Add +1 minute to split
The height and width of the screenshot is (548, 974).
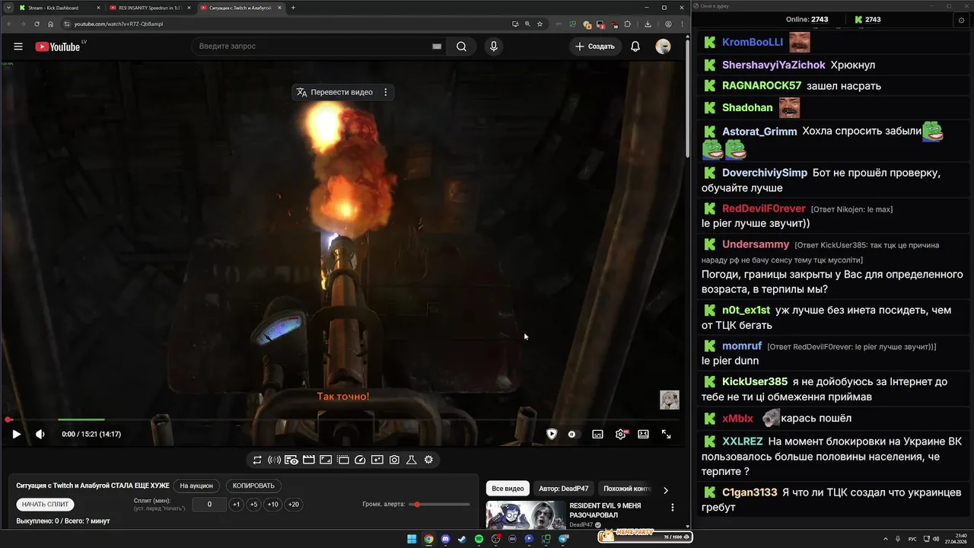pos(237,505)
